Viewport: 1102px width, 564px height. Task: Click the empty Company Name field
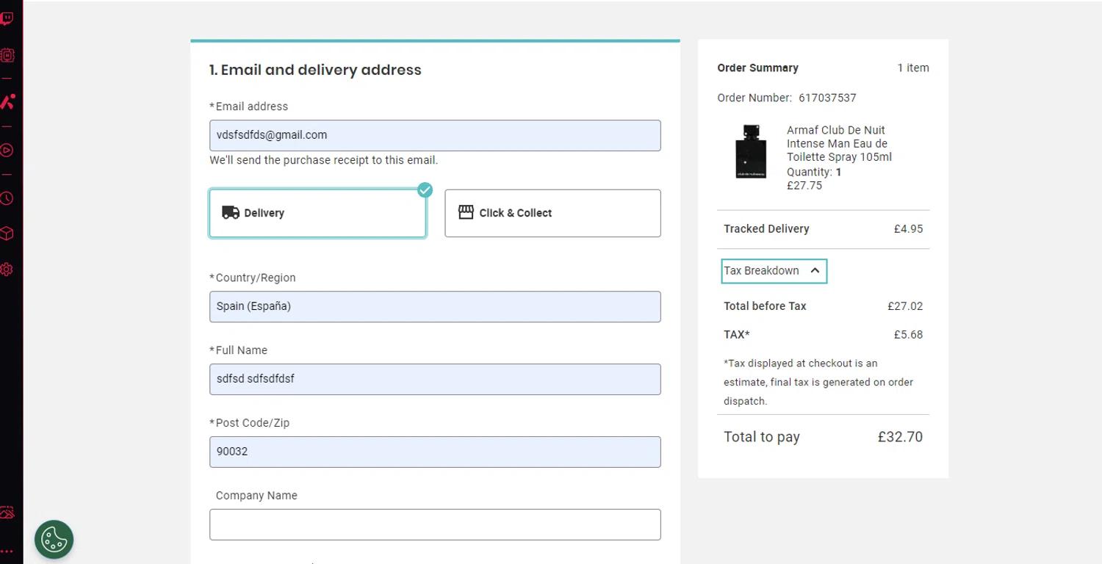click(435, 524)
